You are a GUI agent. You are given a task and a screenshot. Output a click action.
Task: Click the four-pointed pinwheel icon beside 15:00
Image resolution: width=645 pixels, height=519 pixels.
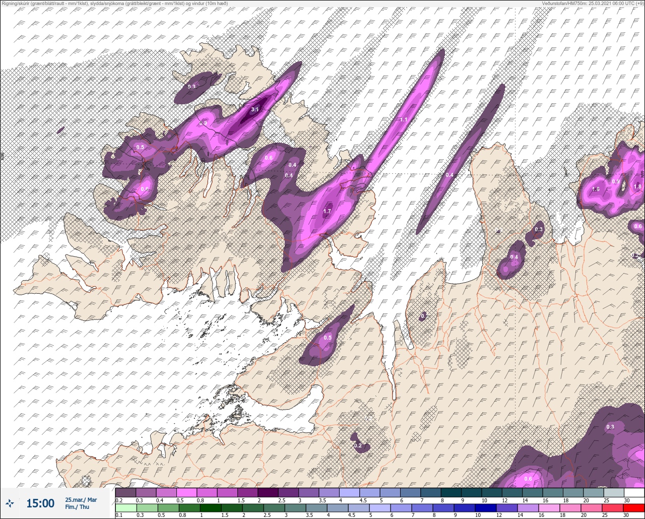pos(10,503)
